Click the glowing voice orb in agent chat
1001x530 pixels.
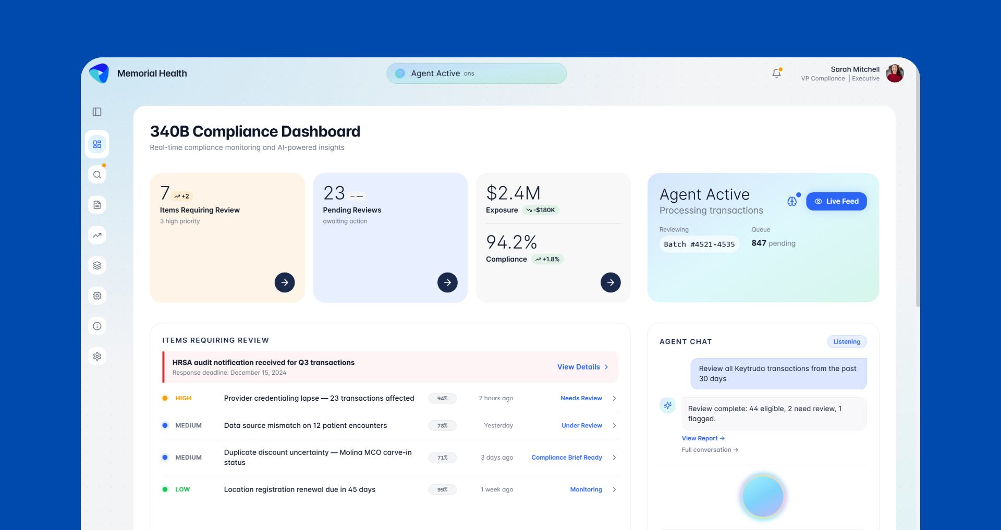[x=763, y=496]
